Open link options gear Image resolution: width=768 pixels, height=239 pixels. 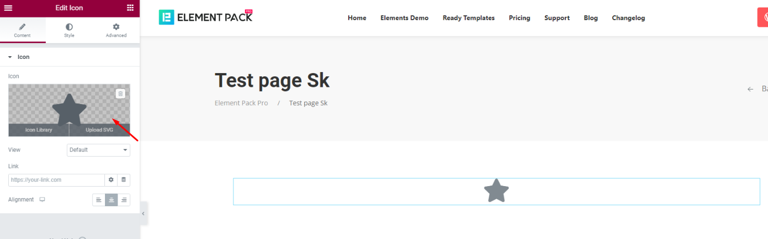(x=111, y=180)
